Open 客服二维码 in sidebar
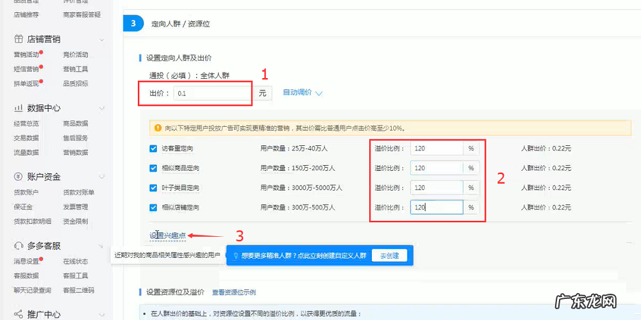The width and height of the screenshot is (641, 320). tap(79, 291)
